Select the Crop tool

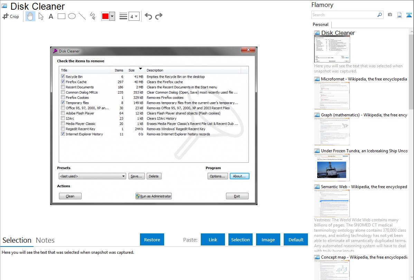(11, 16)
